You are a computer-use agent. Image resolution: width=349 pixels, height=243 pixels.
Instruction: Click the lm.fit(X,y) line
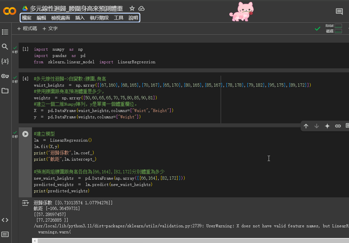coord(47,146)
